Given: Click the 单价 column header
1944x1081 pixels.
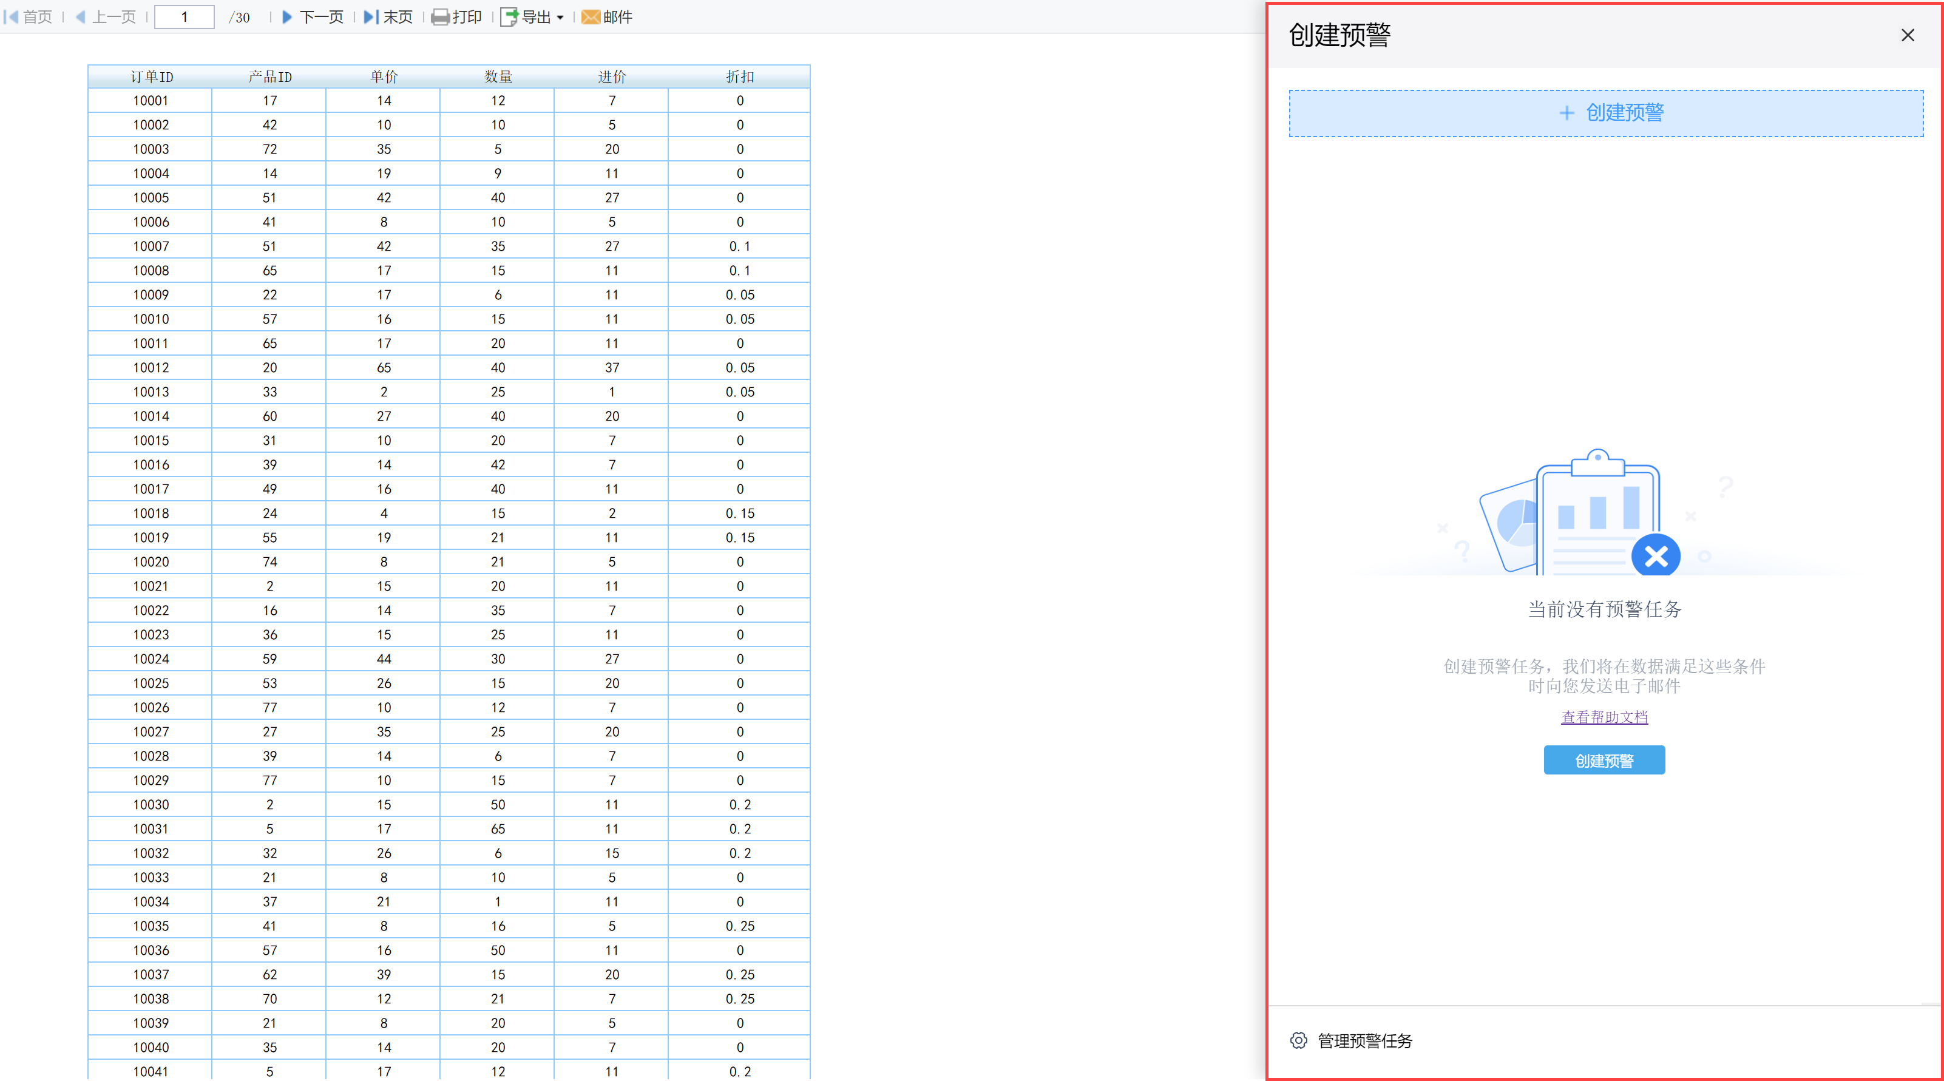Looking at the screenshot, I should tap(384, 76).
